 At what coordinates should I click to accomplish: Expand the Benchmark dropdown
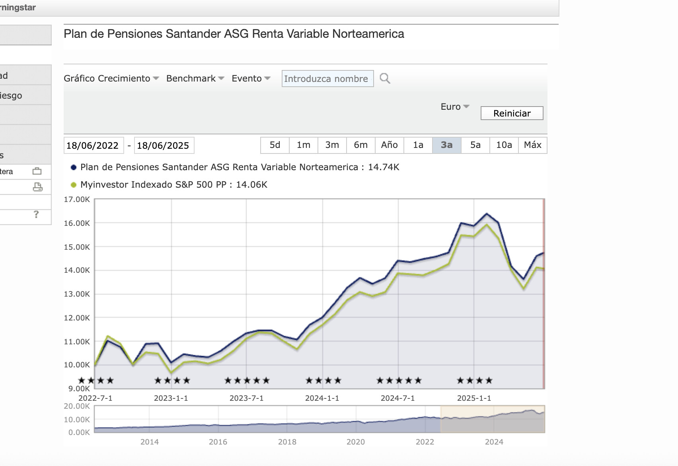click(x=195, y=78)
